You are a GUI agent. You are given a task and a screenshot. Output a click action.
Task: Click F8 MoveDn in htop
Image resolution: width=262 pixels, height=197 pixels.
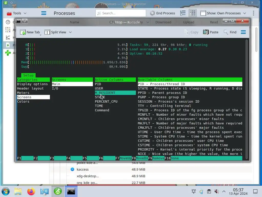point(140,158)
